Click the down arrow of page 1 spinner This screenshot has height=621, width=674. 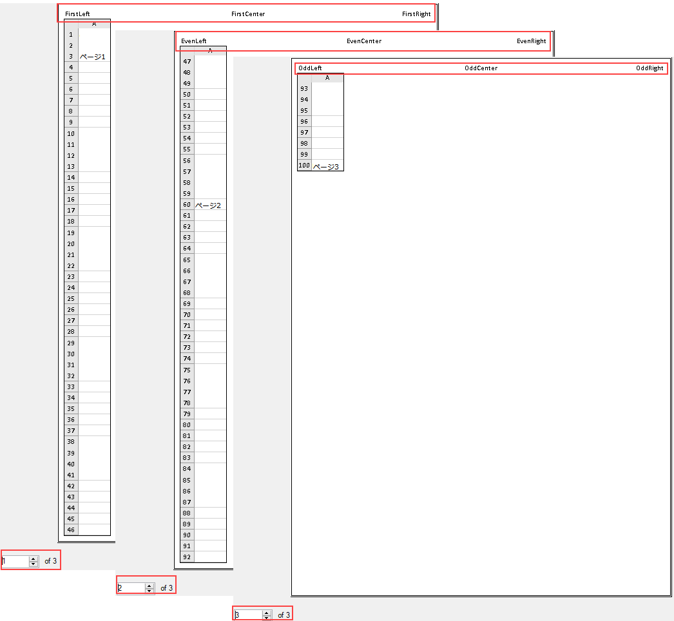pos(34,564)
